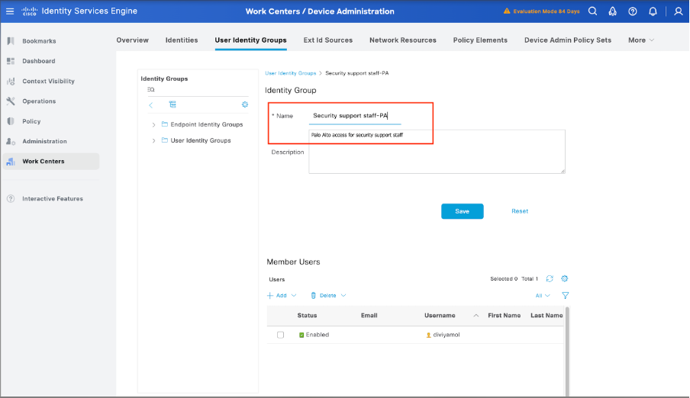Open Context Visibility in the sidebar

click(48, 82)
